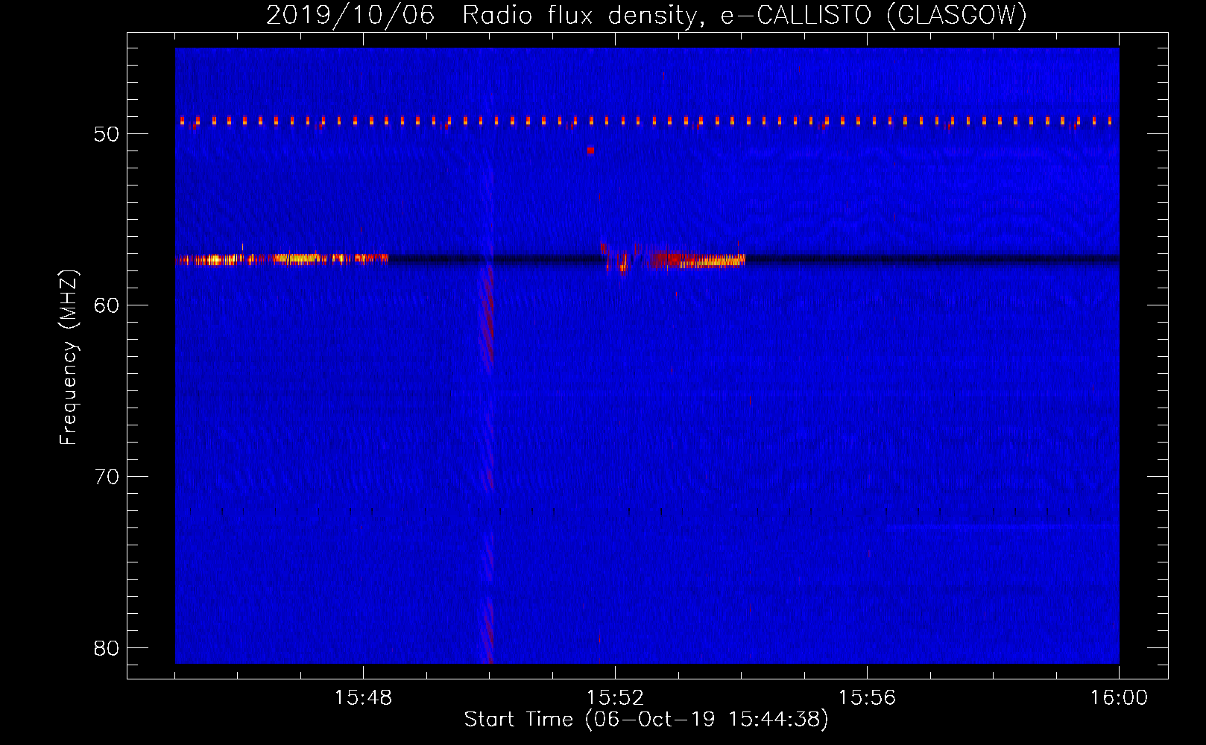Click the 60 frequency tick label
Screen dimensions: 1206x745
(x=107, y=305)
